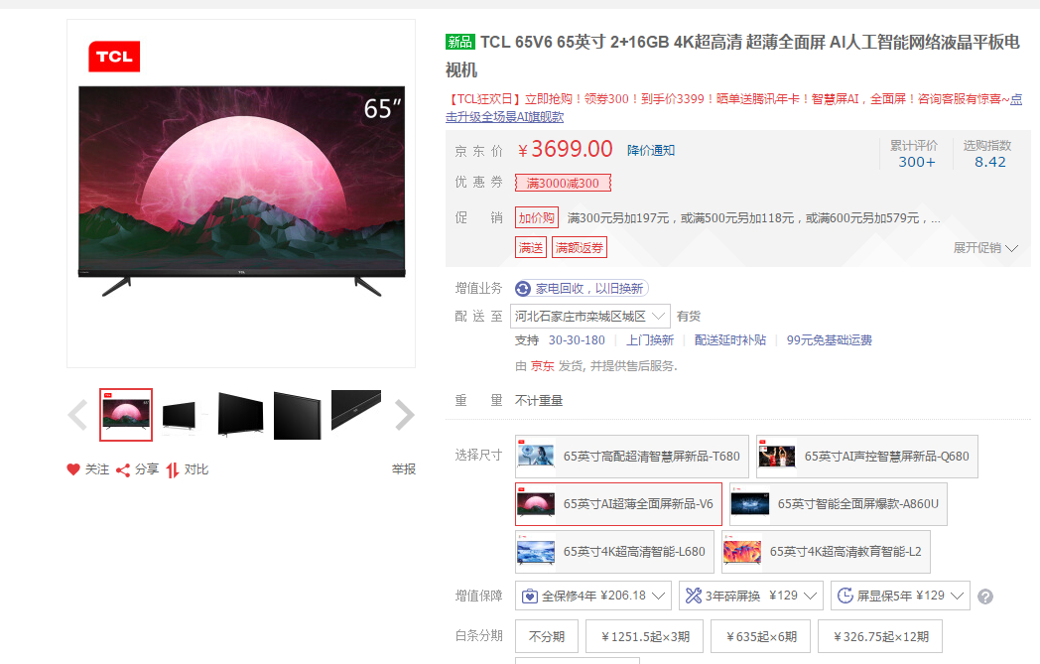Select ¥1251.5起×3期 installment option
Viewport: 1040px width, 664px height.
tap(645, 636)
